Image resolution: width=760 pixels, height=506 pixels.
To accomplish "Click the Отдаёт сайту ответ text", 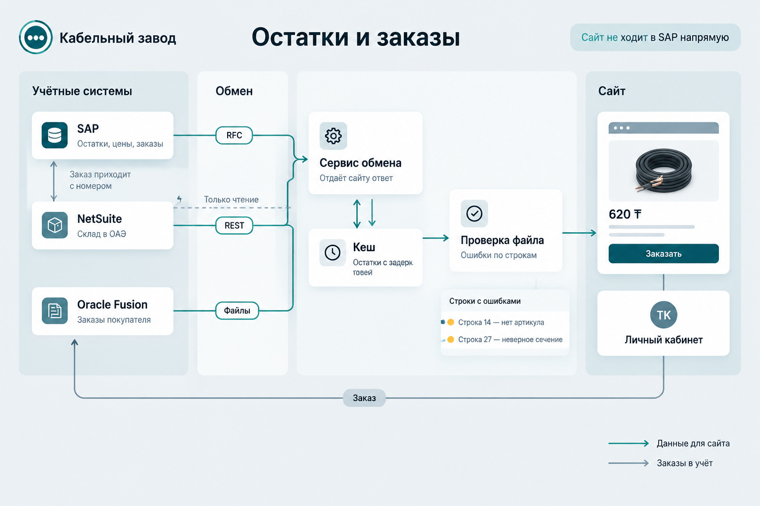I will click(356, 178).
